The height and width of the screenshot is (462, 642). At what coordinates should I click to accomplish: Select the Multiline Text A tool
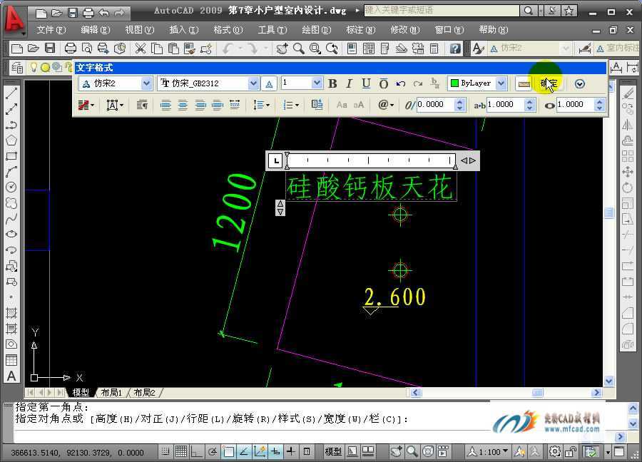tap(11, 376)
